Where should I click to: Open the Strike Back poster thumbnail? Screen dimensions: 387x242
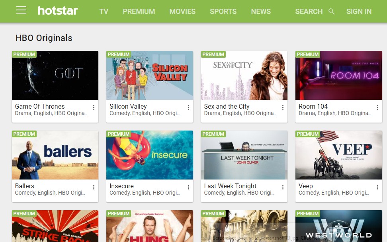click(55, 226)
